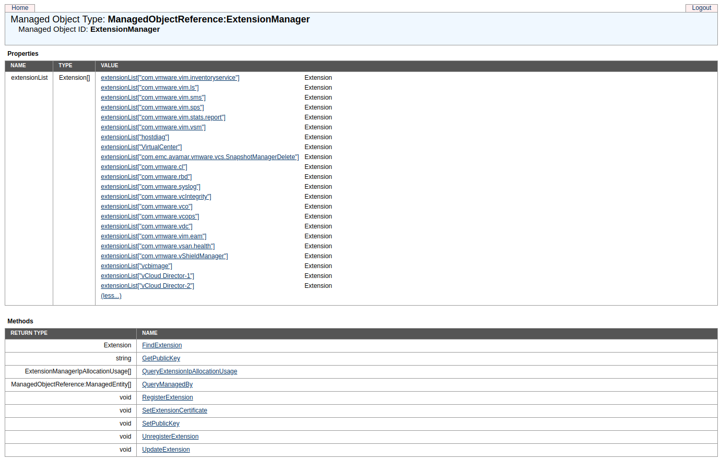Open the UpdateExtension method link
The height and width of the screenshot is (460, 721).
coord(166,450)
